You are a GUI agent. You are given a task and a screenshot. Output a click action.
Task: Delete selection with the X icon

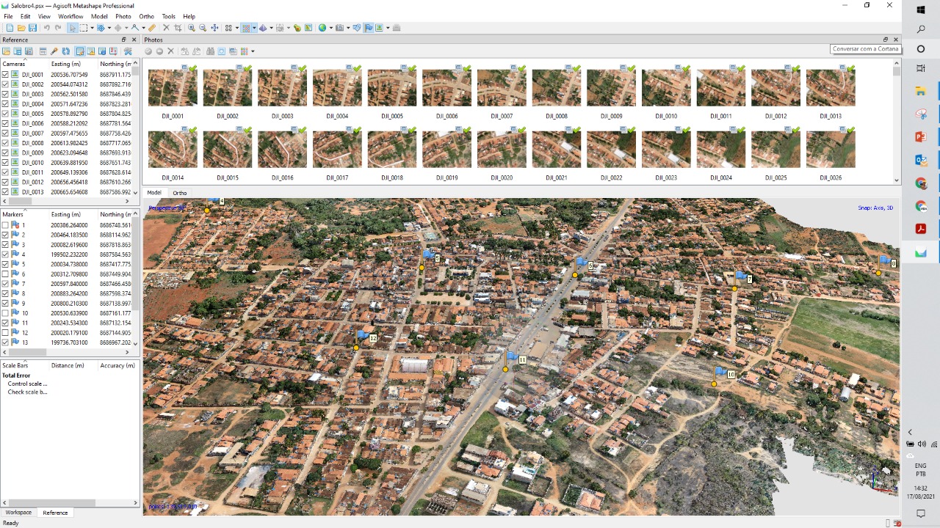[x=166, y=28]
